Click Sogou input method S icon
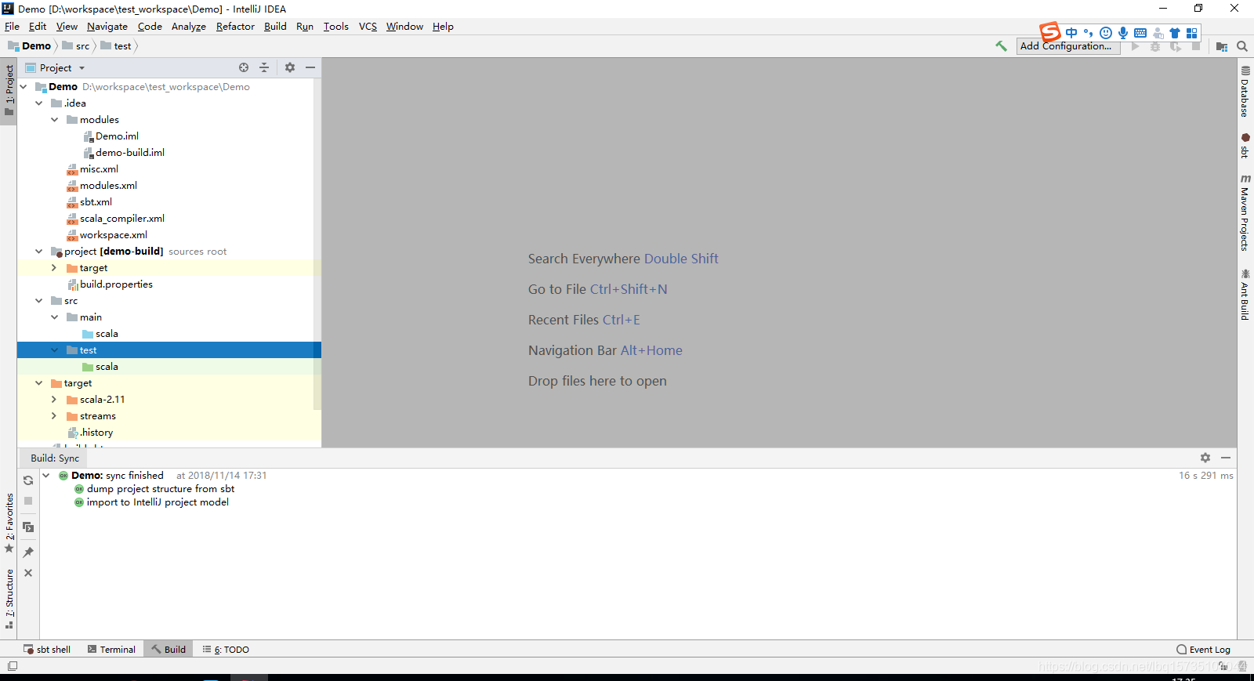The image size is (1254, 681). pos(1050,32)
